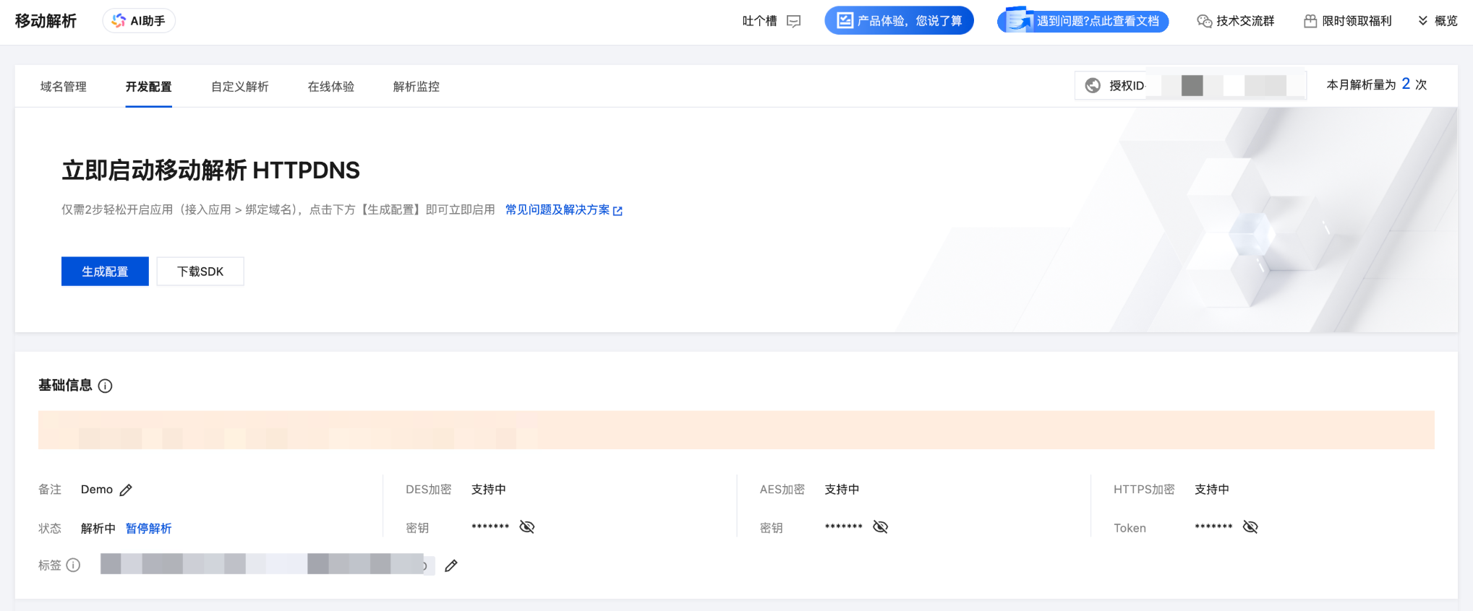Image resolution: width=1473 pixels, height=611 pixels.
Task: Show the AES加密 secret key
Action: pos(880,527)
